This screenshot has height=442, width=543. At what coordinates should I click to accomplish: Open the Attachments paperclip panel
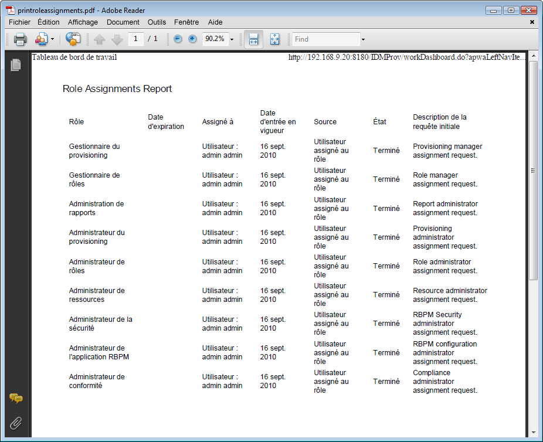point(16,423)
